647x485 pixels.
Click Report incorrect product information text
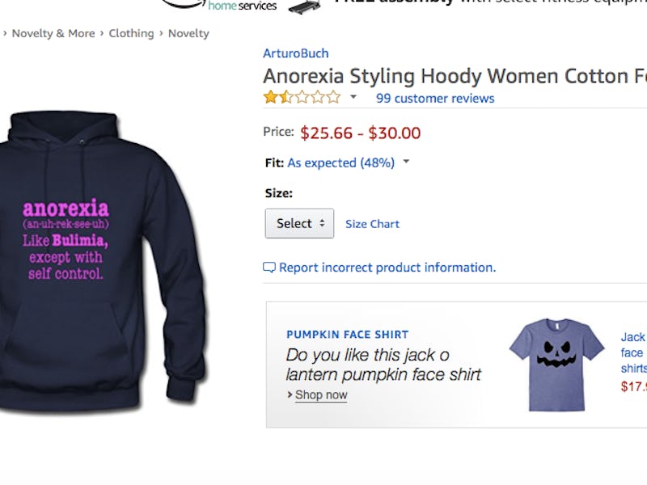(387, 268)
